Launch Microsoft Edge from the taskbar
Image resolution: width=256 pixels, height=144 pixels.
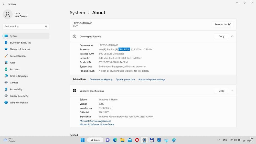(x=115, y=140)
